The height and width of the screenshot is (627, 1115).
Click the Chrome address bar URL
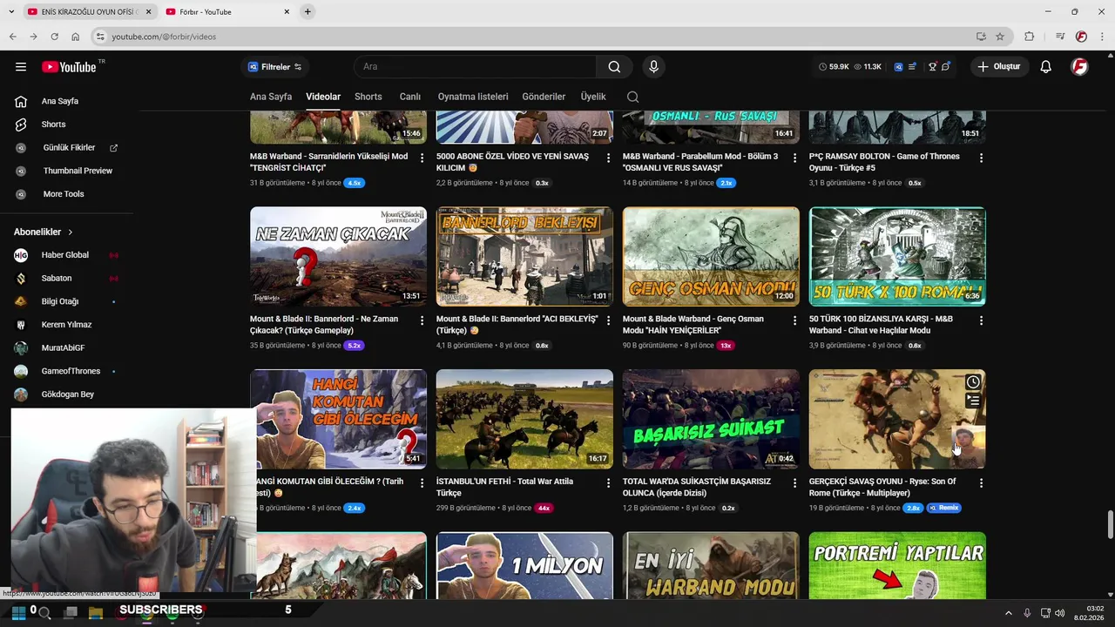click(164, 37)
